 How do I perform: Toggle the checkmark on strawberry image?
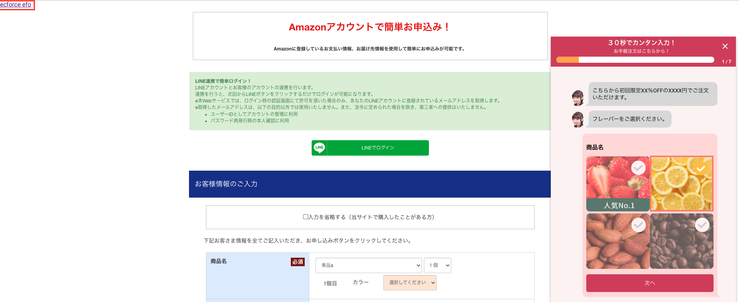pos(638,168)
